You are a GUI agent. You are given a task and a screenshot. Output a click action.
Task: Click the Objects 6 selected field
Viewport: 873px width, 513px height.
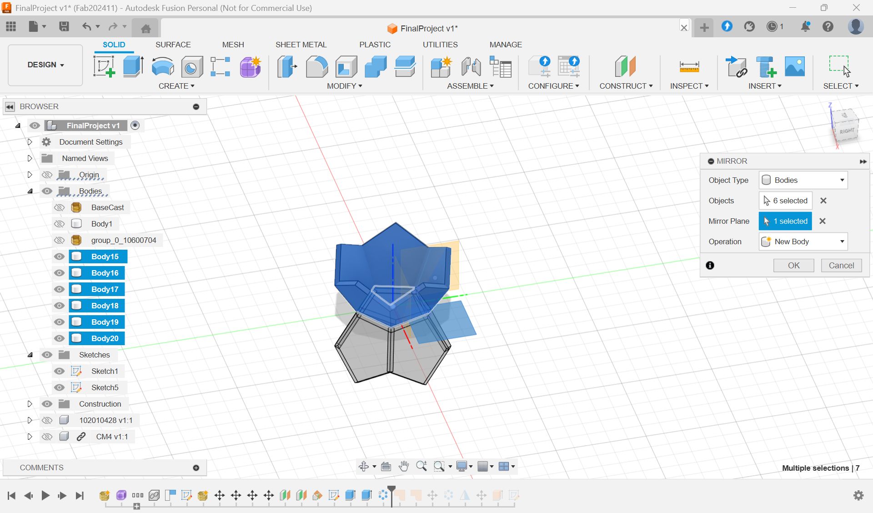tap(785, 201)
